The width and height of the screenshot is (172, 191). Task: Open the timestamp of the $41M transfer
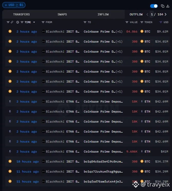[x=27, y=152]
